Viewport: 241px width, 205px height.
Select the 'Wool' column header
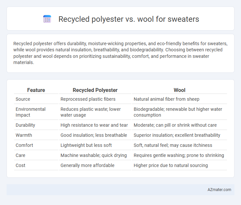tap(179, 90)
